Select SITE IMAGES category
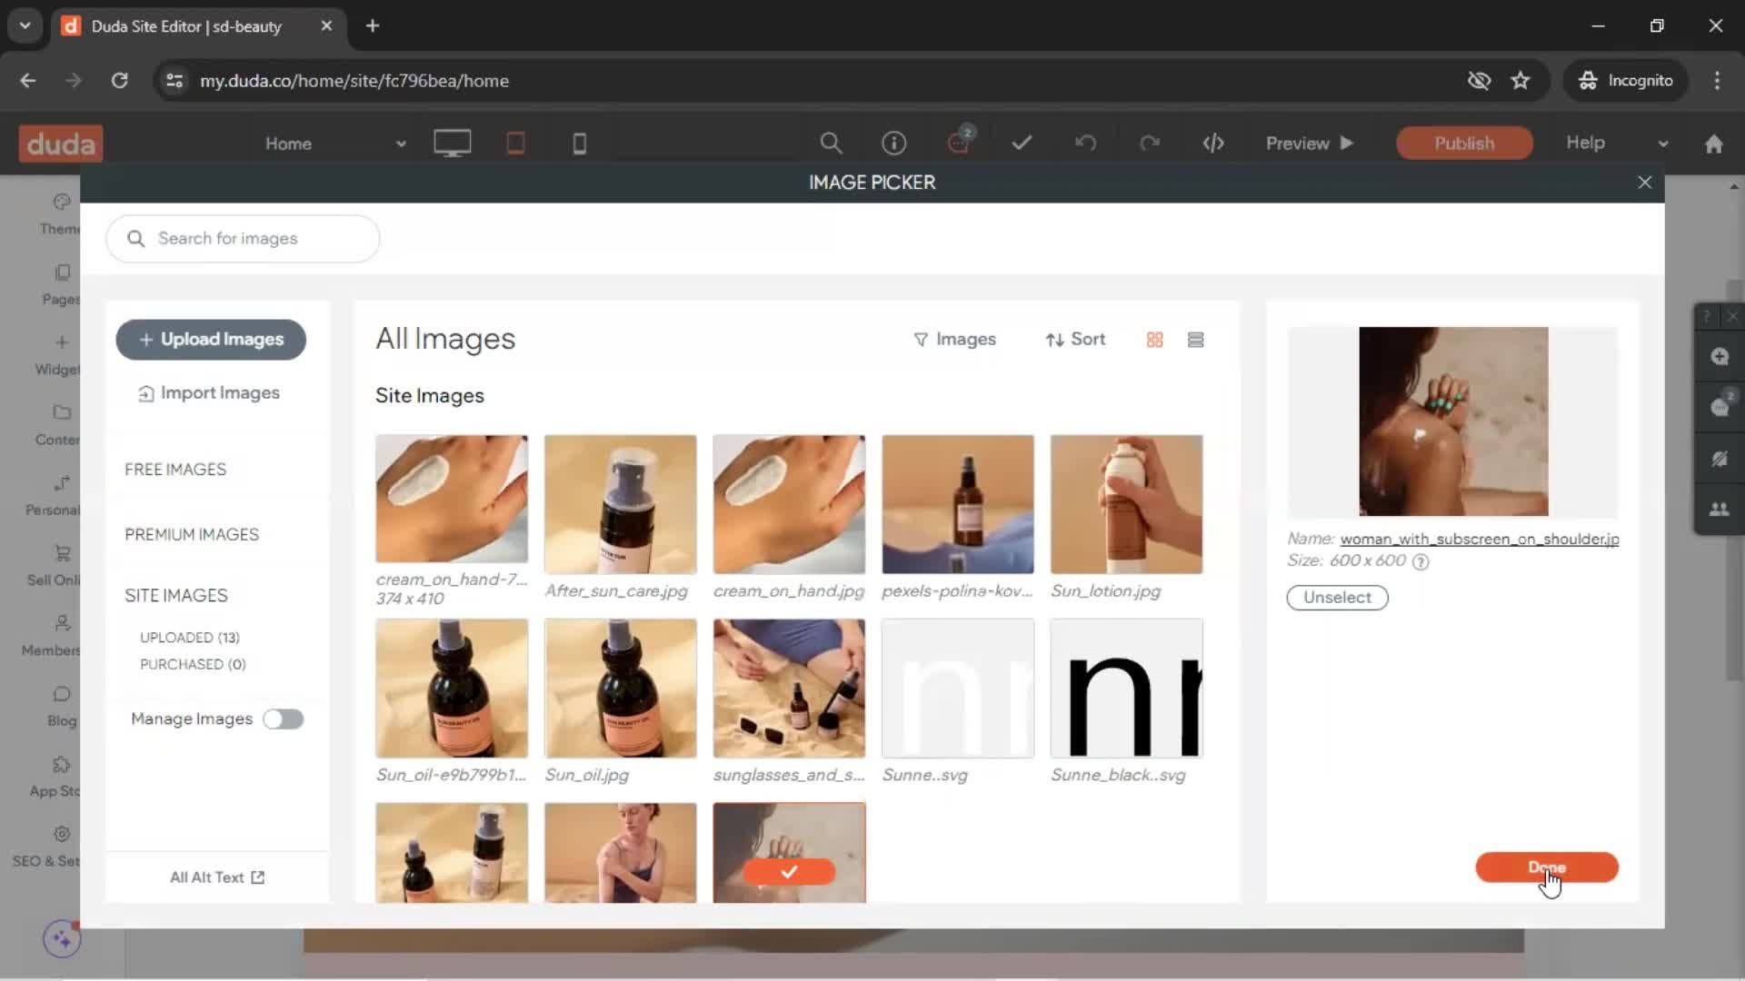 pos(176,596)
